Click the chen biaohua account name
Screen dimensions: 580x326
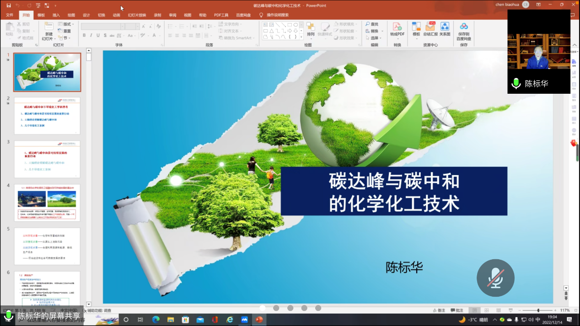pos(508,5)
